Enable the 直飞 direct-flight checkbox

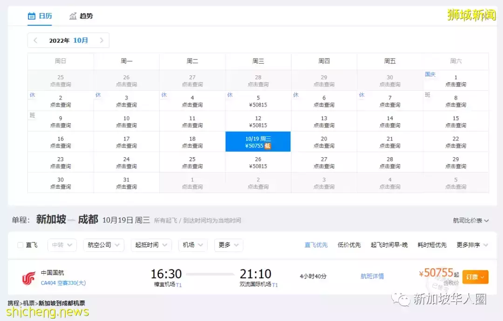point(20,245)
